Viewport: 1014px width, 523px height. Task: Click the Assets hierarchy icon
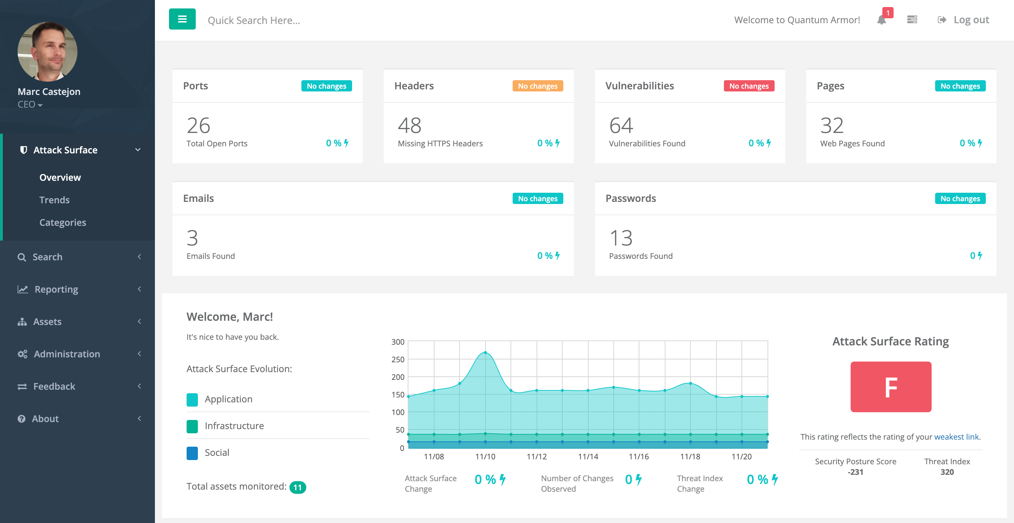click(23, 321)
